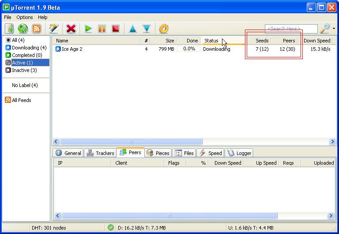Click the Add Torrent toolbar icon

[x=9, y=29]
